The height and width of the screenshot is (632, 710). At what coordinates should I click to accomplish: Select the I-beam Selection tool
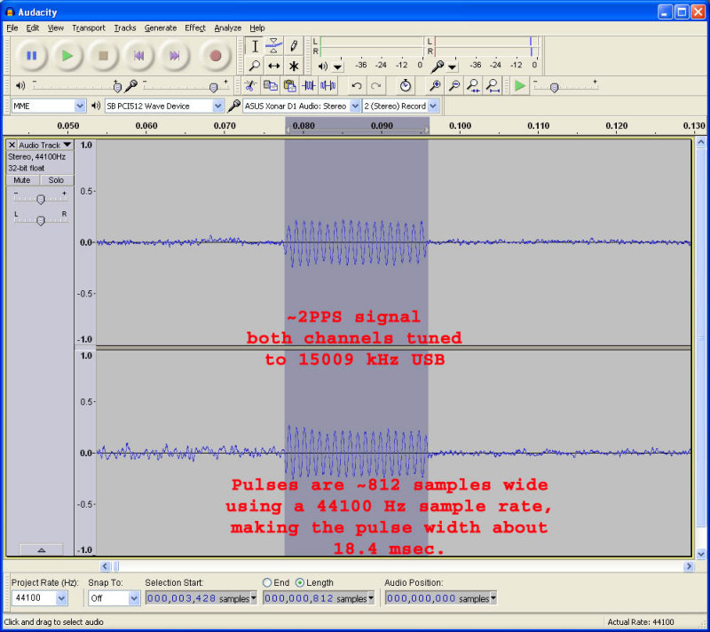click(255, 46)
